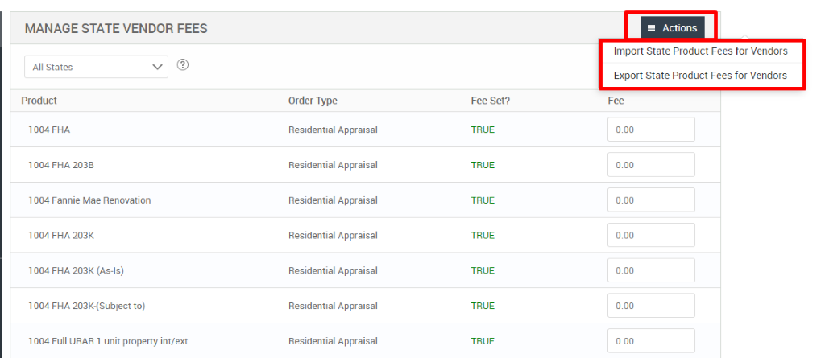This screenshot has width=825, height=358.
Task: Click fee field for 1004 Full URAR row
Action: pyautogui.click(x=651, y=340)
